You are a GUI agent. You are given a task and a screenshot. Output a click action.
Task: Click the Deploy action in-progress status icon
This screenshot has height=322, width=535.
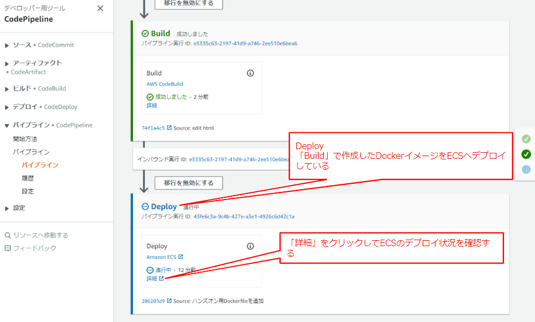pos(150,270)
